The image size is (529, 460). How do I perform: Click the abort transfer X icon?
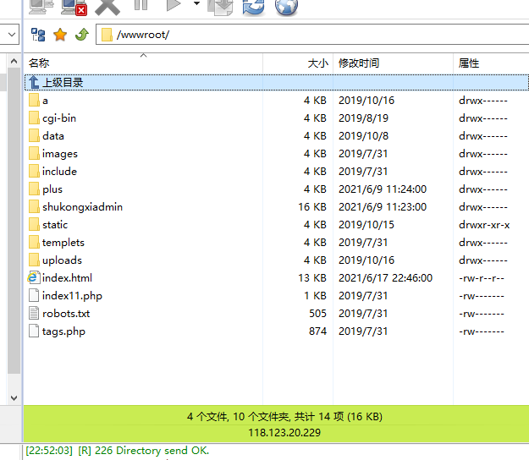point(107,7)
